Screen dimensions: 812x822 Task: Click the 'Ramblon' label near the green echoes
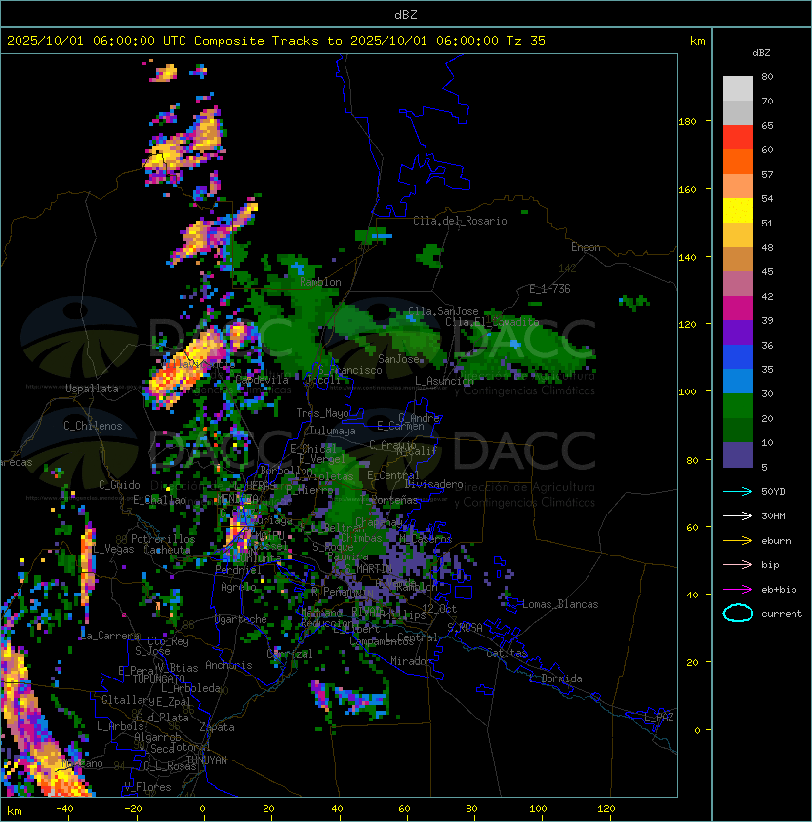pos(320,282)
